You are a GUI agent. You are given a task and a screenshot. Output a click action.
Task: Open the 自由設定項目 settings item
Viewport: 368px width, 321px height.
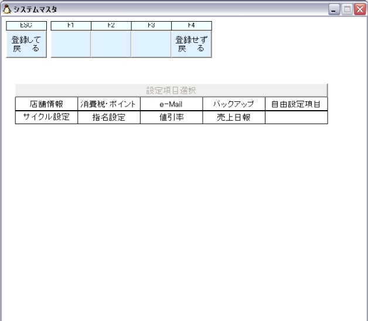click(x=296, y=104)
